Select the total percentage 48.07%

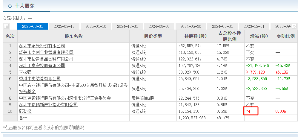click(223, 118)
